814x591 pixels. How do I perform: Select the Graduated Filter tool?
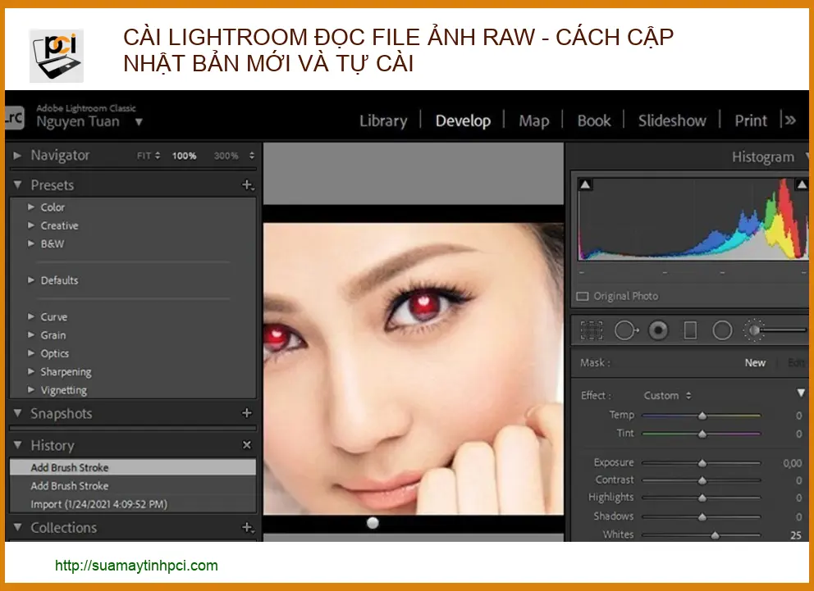690,330
